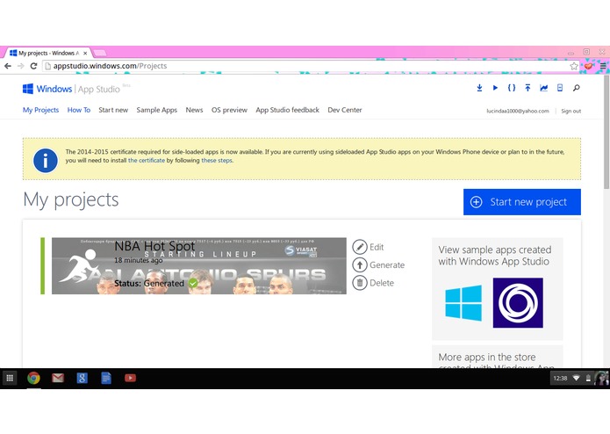Click the Generate text link
The height and width of the screenshot is (434, 610).
tap(387, 265)
